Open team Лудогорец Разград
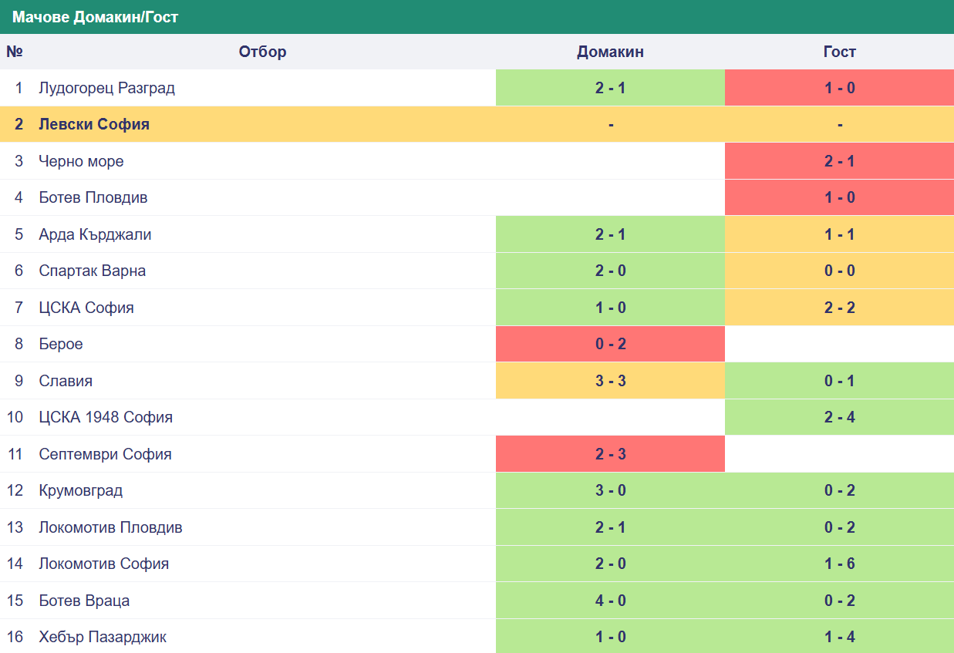Image resolution: width=954 pixels, height=653 pixels. coord(107,88)
